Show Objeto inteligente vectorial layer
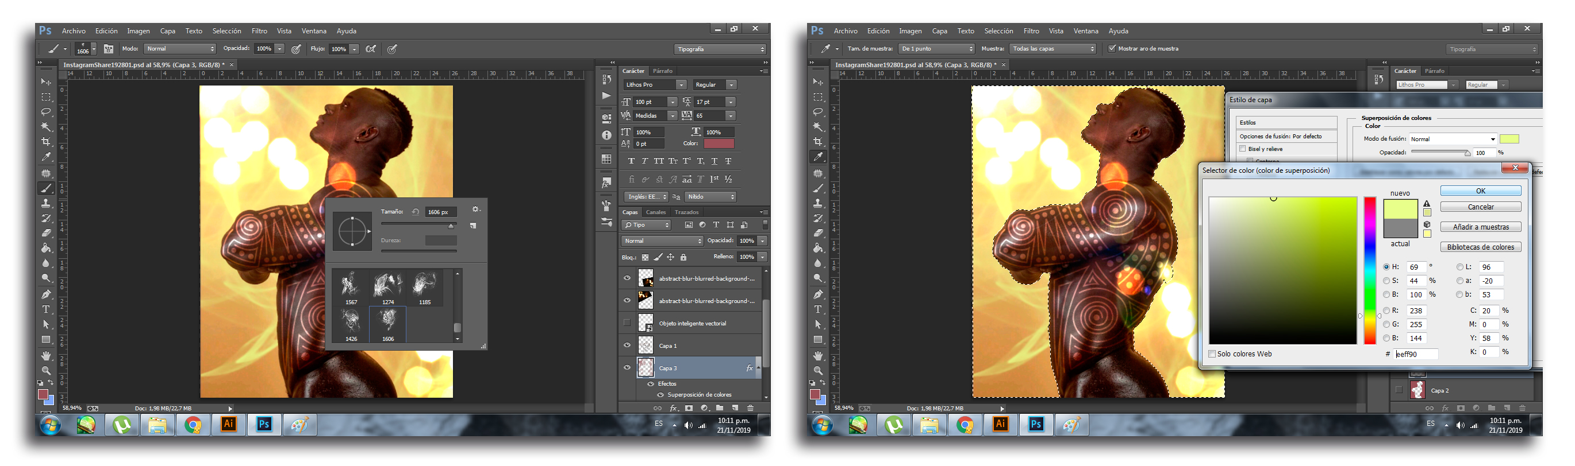The image size is (1575, 466). click(627, 323)
